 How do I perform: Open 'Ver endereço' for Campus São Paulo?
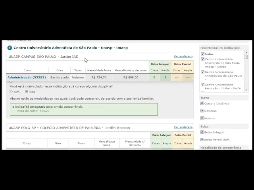tap(183, 56)
